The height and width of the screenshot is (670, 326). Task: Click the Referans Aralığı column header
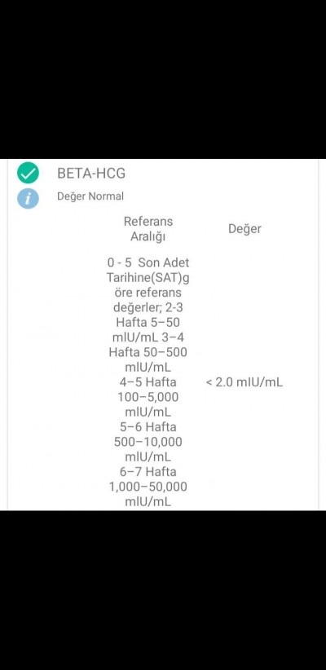point(148,229)
